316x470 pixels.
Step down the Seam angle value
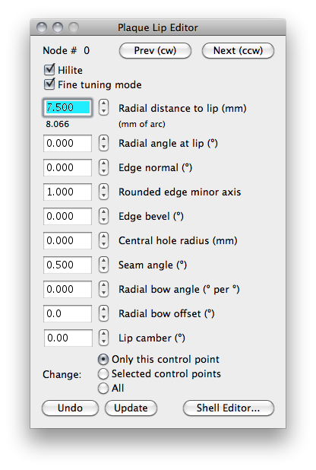(x=103, y=268)
